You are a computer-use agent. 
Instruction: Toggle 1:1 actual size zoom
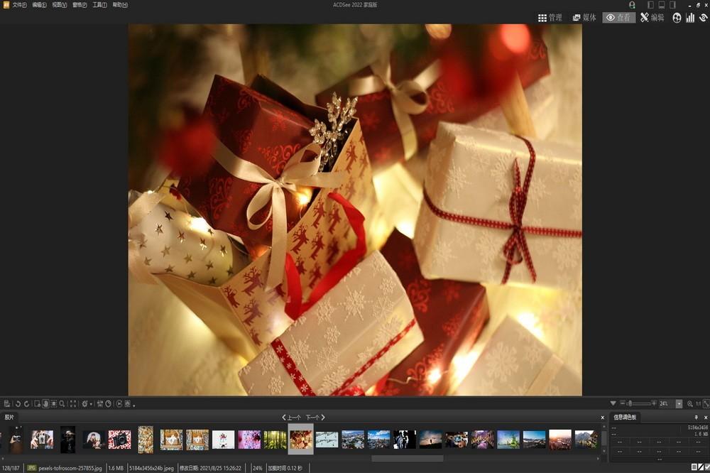tap(698, 403)
